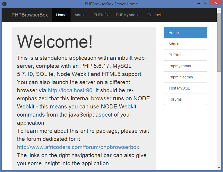Click the scrollbar down arrow
The width and height of the screenshot is (223, 172).
coord(219,168)
